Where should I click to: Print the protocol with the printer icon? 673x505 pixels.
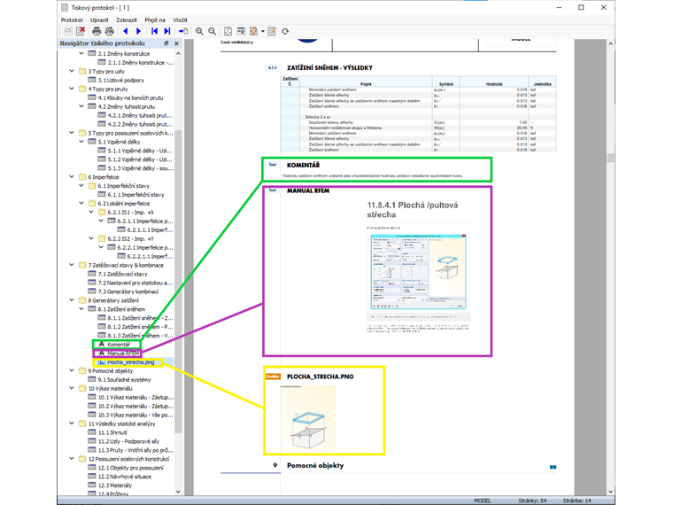point(97,31)
